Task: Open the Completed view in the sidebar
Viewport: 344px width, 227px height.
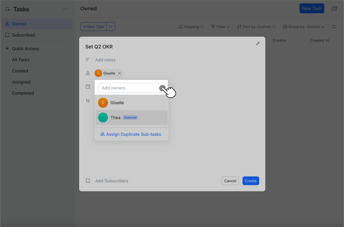Action: [23, 93]
